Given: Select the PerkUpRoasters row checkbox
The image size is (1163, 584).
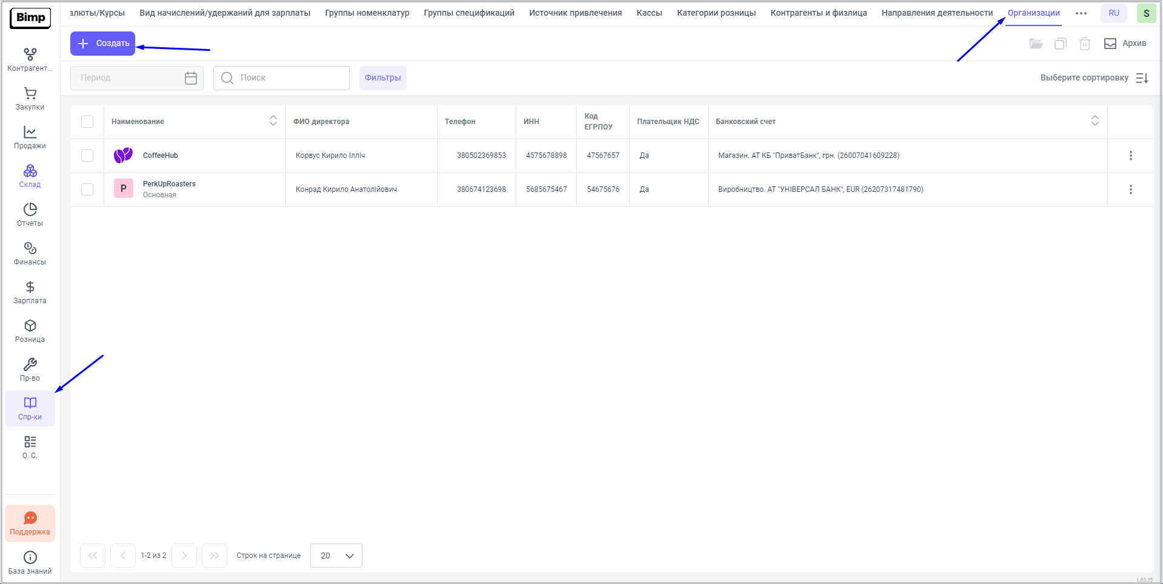Looking at the screenshot, I should 87,189.
